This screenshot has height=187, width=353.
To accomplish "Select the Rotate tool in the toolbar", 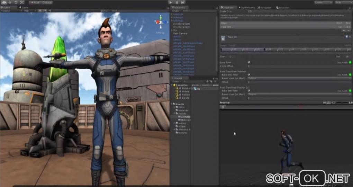I will click(16, 2).
